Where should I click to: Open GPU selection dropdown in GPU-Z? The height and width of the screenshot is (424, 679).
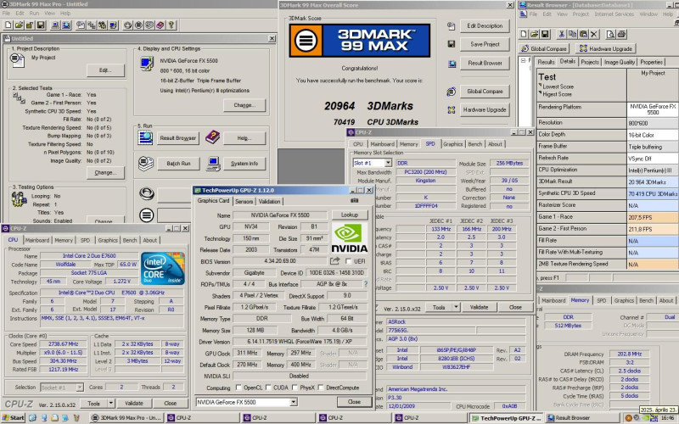tap(293, 402)
